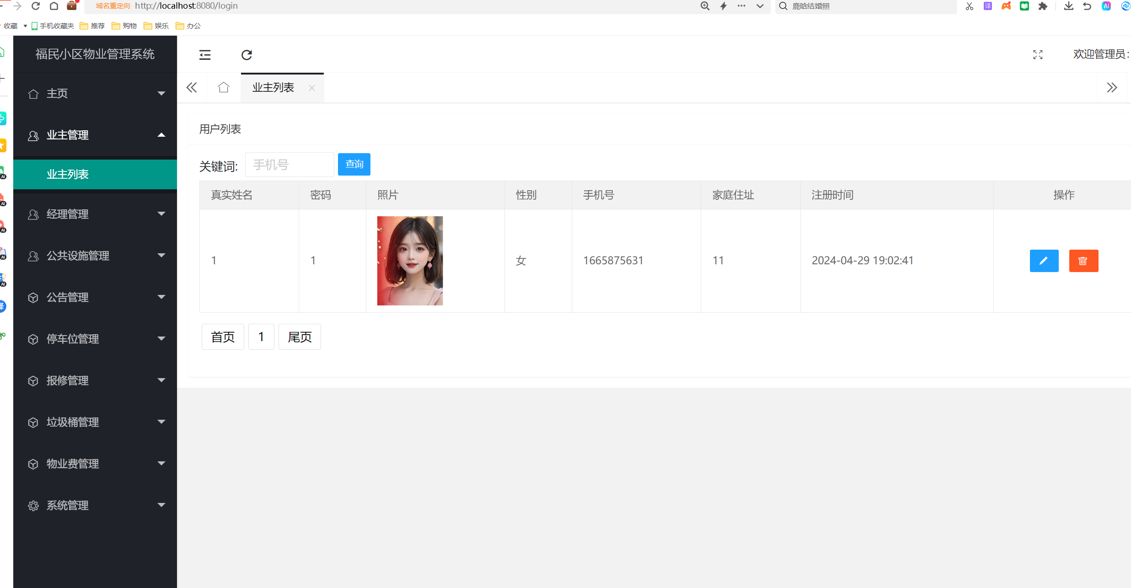Select 业主列表 in the sidebar
Image resolution: width=1131 pixels, height=588 pixels.
pyautogui.click(x=68, y=174)
